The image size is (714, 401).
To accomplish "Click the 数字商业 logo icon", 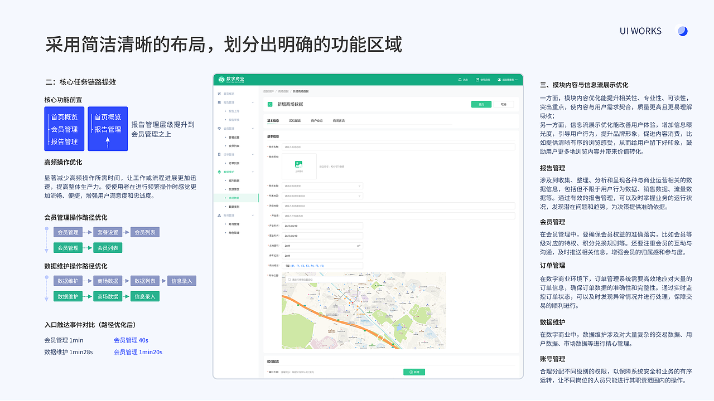I will click(221, 79).
